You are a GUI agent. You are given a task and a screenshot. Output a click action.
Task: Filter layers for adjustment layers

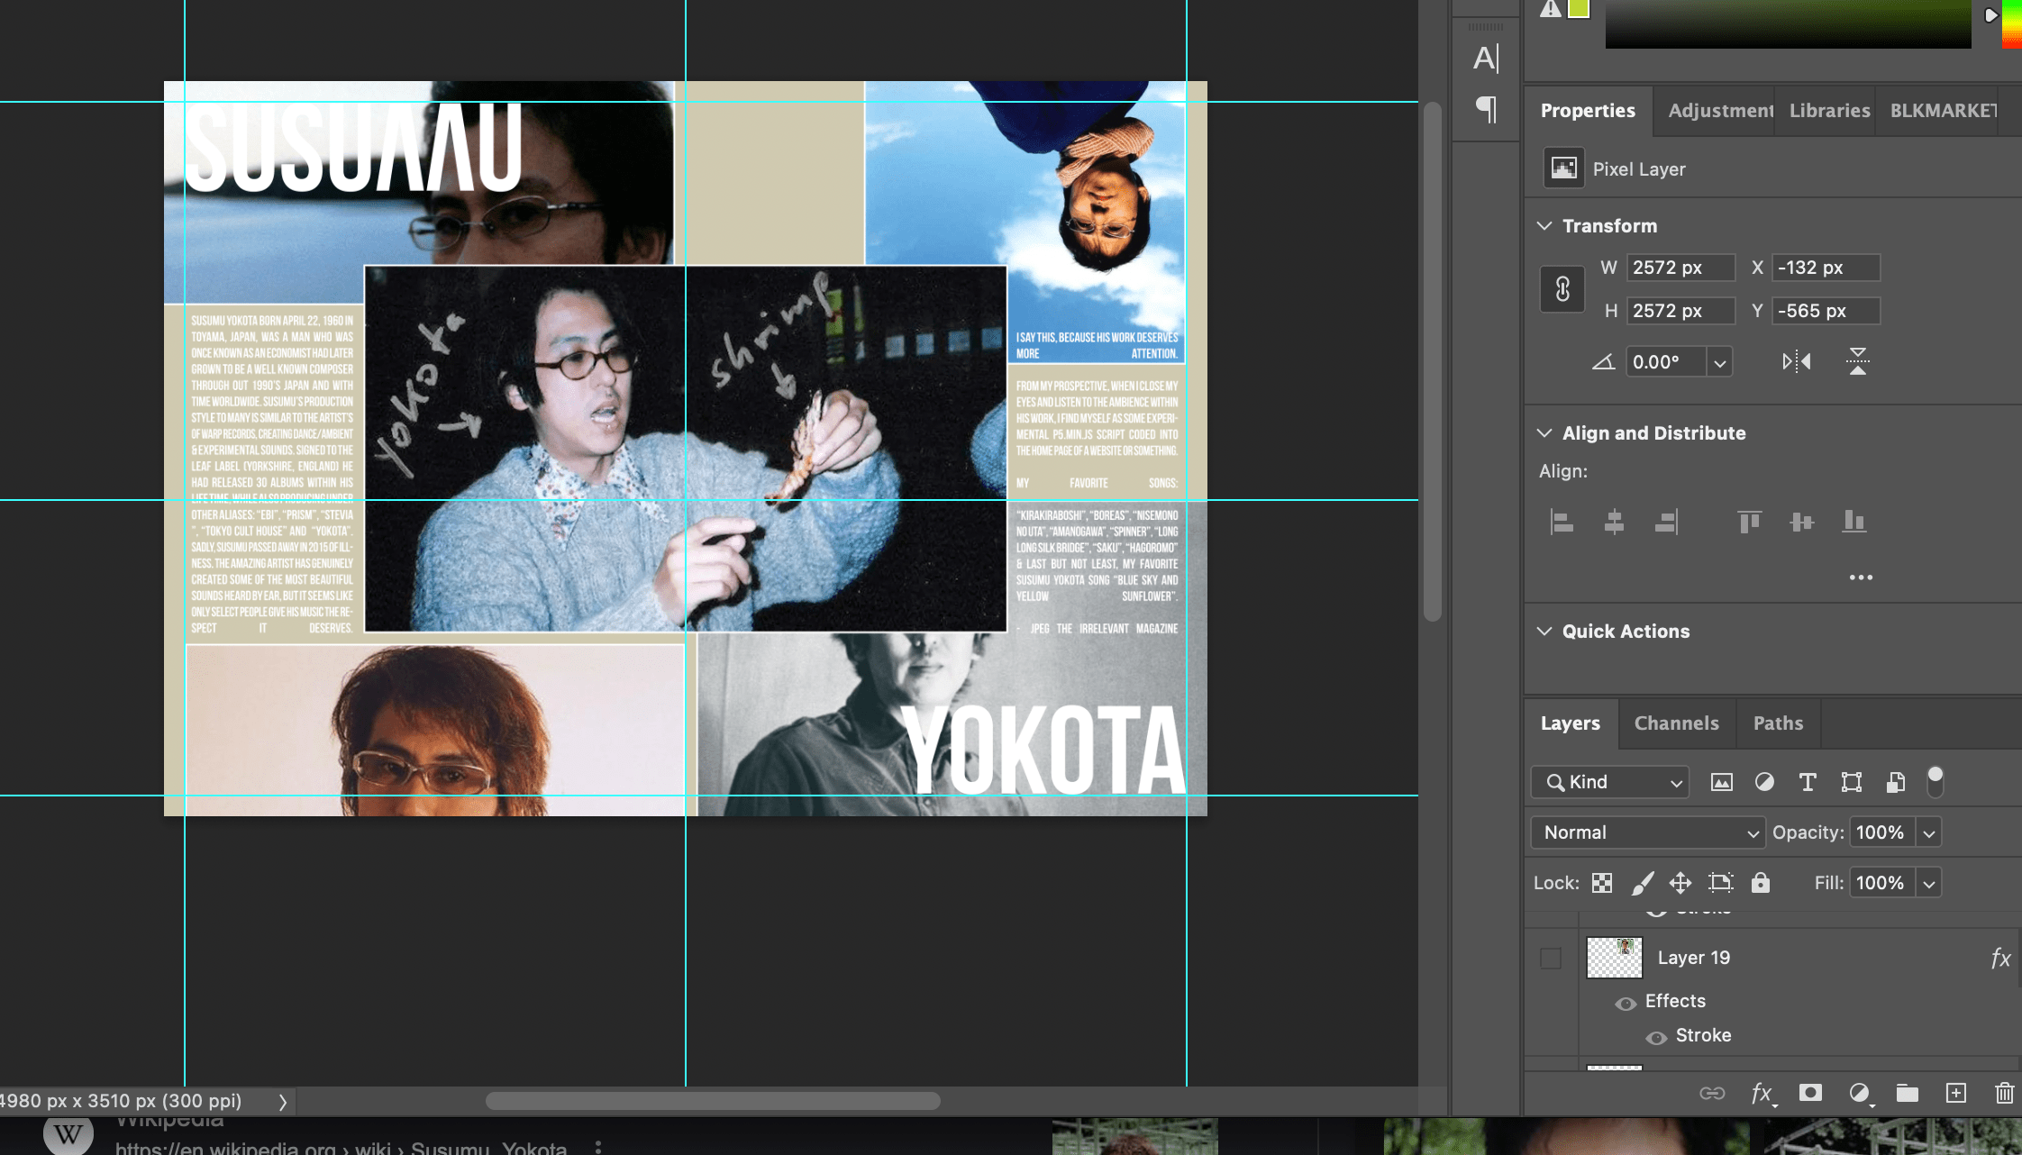pyautogui.click(x=1764, y=782)
